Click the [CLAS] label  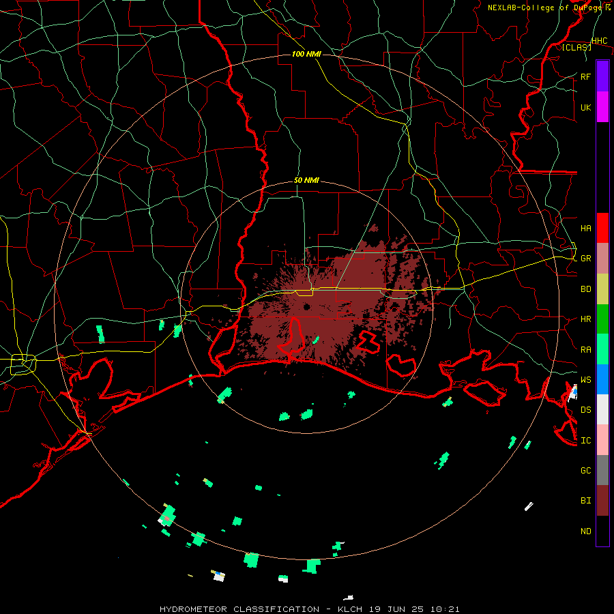pos(576,47)
